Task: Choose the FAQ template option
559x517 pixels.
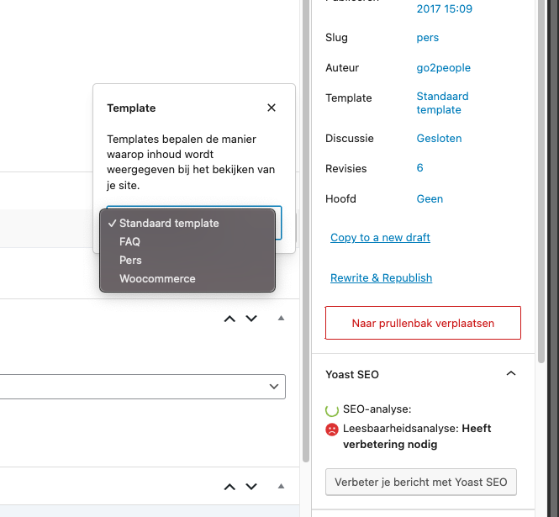Action: 129,242
